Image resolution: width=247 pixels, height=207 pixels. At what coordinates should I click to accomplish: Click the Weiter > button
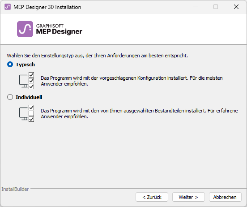click(188, 197)
